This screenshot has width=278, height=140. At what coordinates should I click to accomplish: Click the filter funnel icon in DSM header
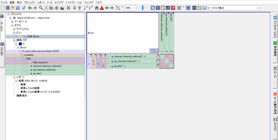152,51
